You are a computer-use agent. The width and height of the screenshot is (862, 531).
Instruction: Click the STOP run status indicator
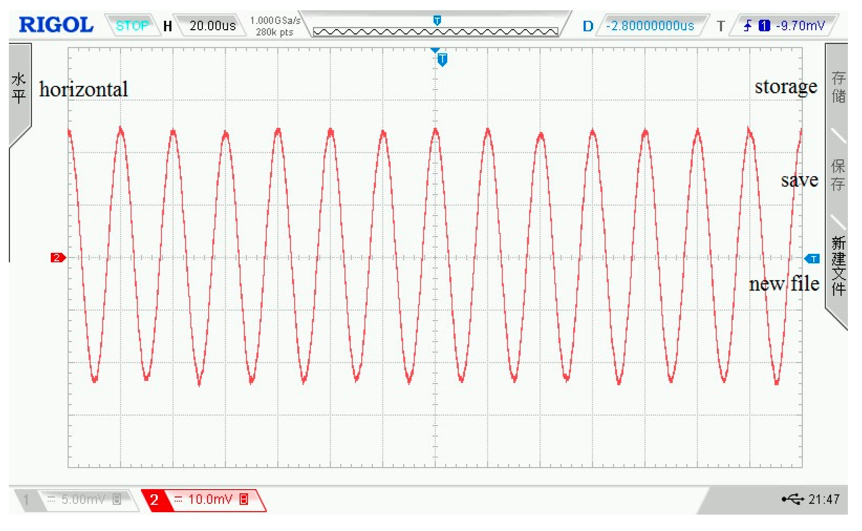[x=132, y=26]
